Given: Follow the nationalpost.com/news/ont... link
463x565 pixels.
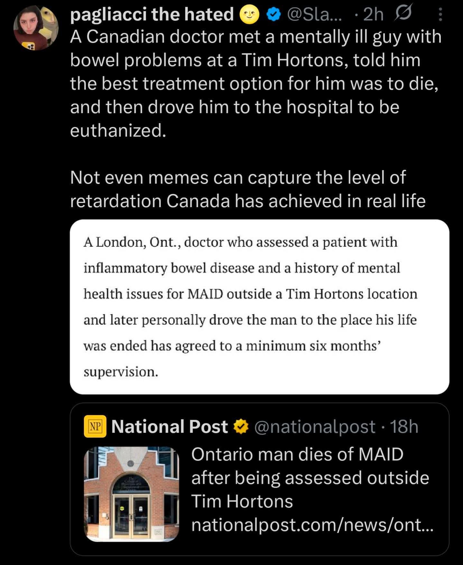Looking at the screenshot, I should [x=312, y=525].
